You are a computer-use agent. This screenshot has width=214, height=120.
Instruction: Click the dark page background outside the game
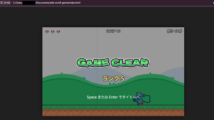click(x=20, y=61)
